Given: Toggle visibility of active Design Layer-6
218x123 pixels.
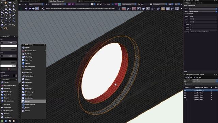Looking at the screenshot, I should [185, 90].
